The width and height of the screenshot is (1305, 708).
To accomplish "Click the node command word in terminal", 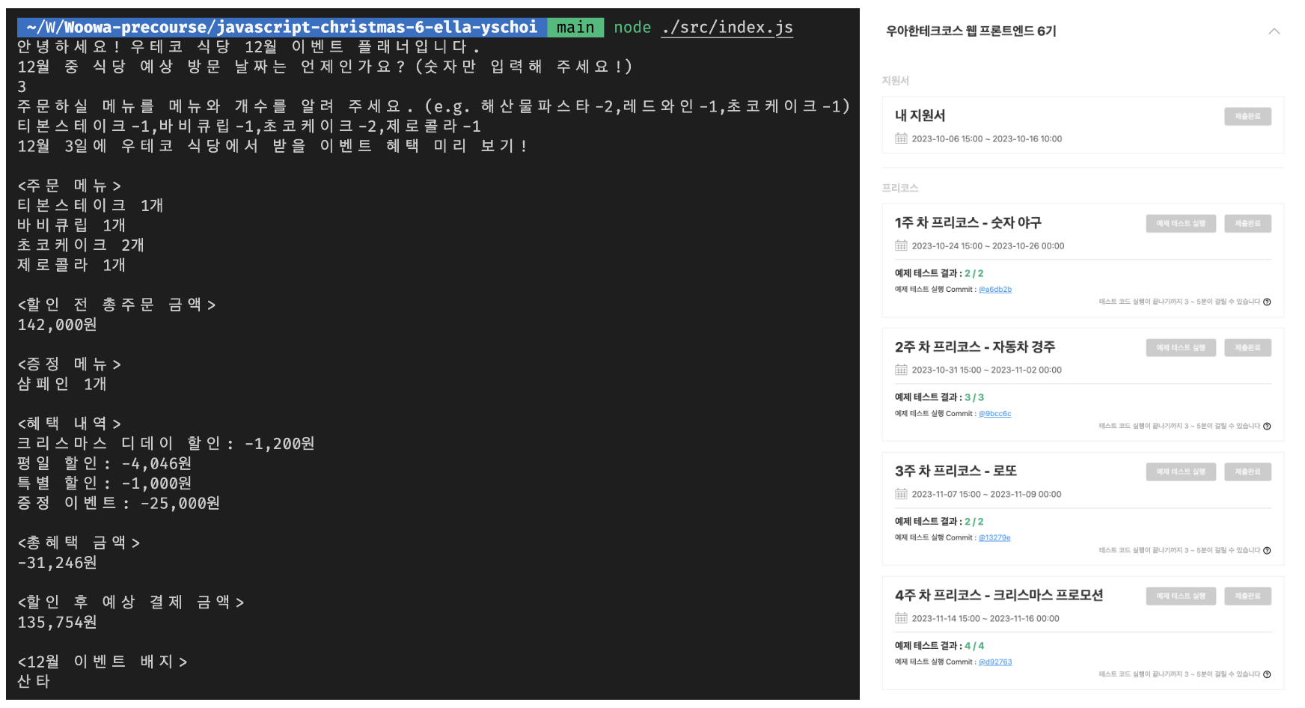I will pyautogui.click(x=632, y=28).
